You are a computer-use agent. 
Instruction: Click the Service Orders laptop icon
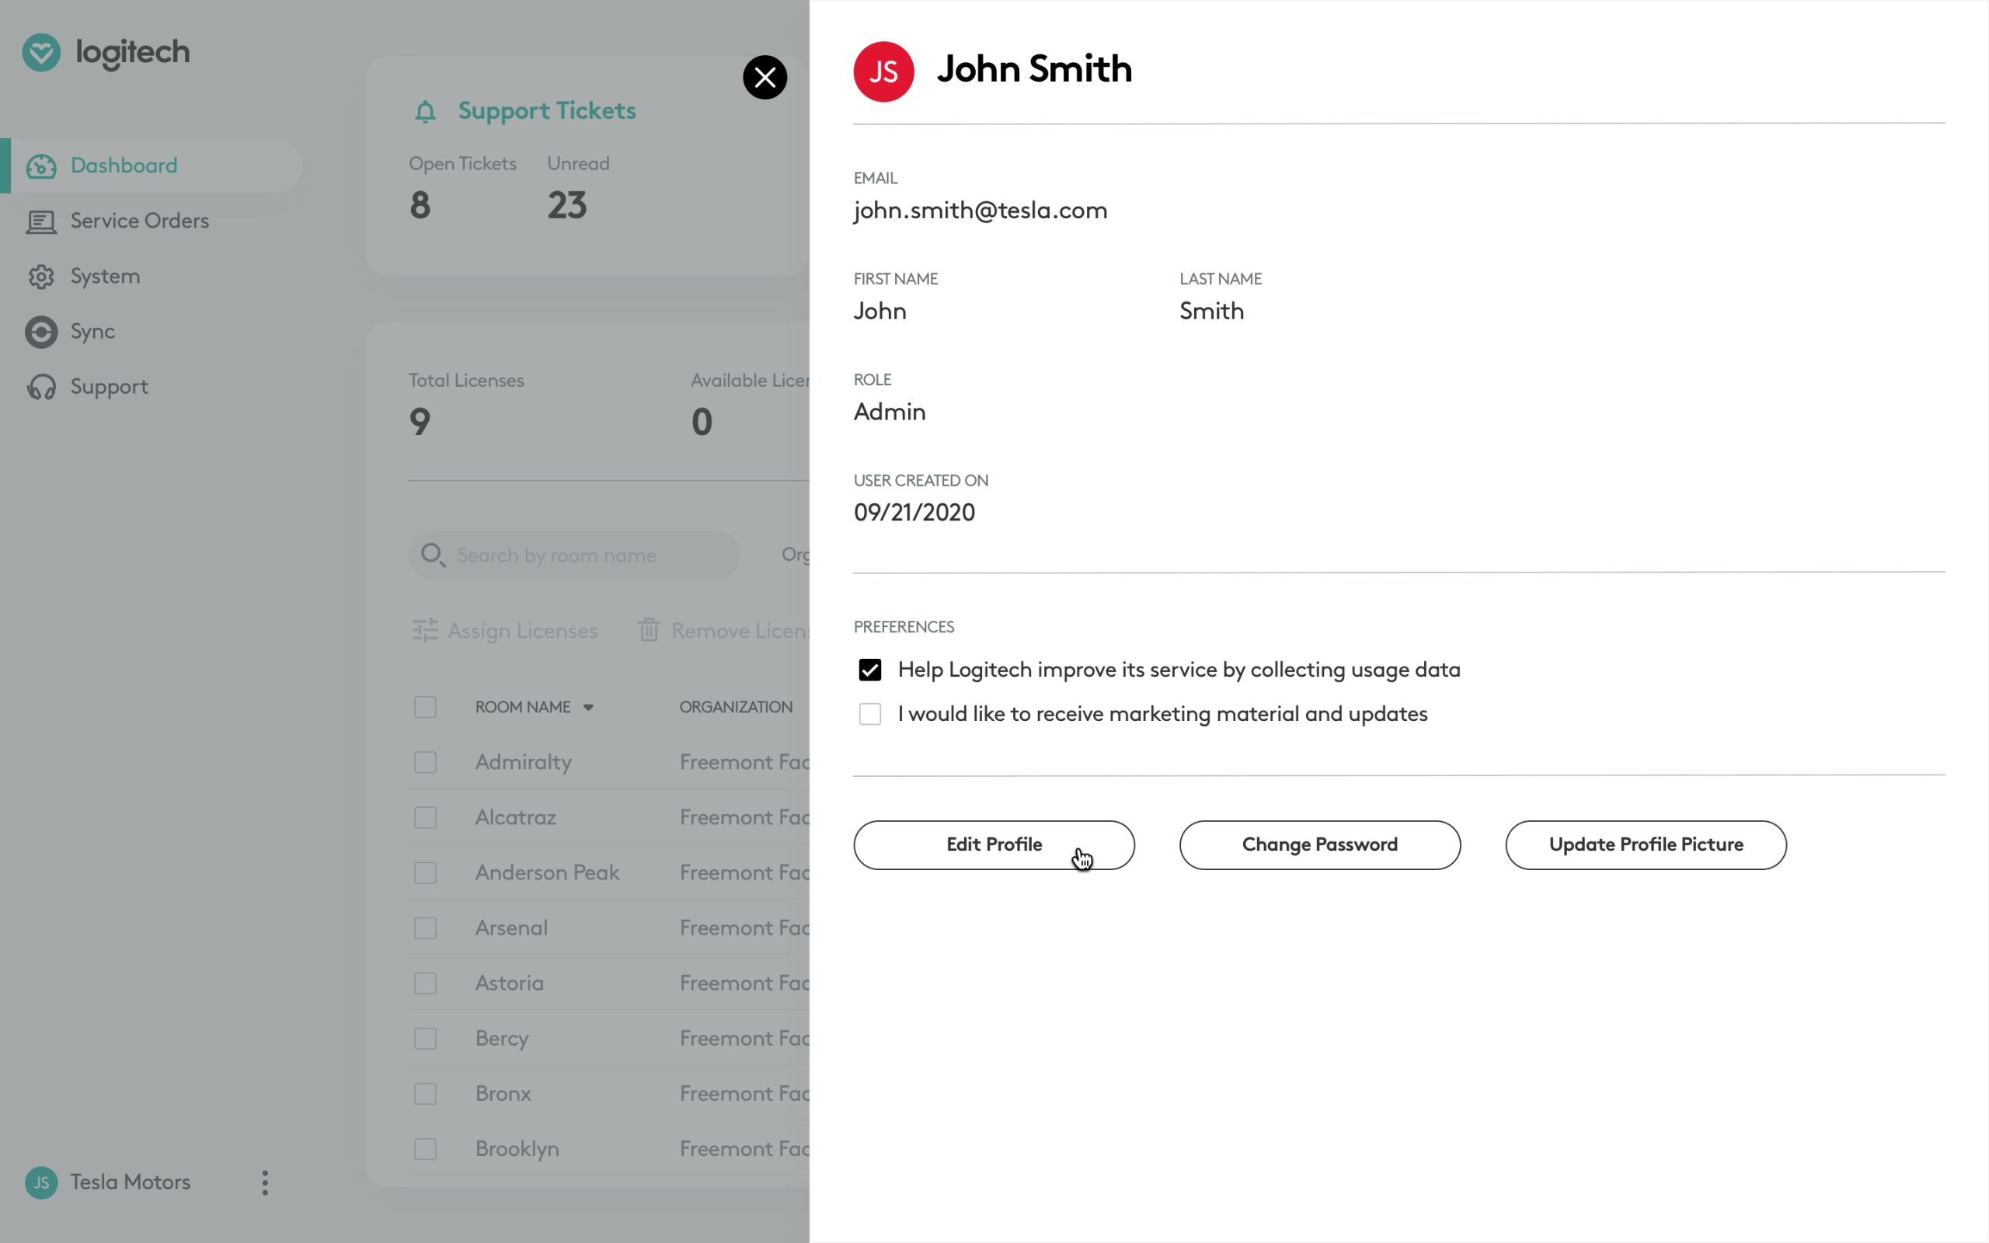[x=41, y=221]
